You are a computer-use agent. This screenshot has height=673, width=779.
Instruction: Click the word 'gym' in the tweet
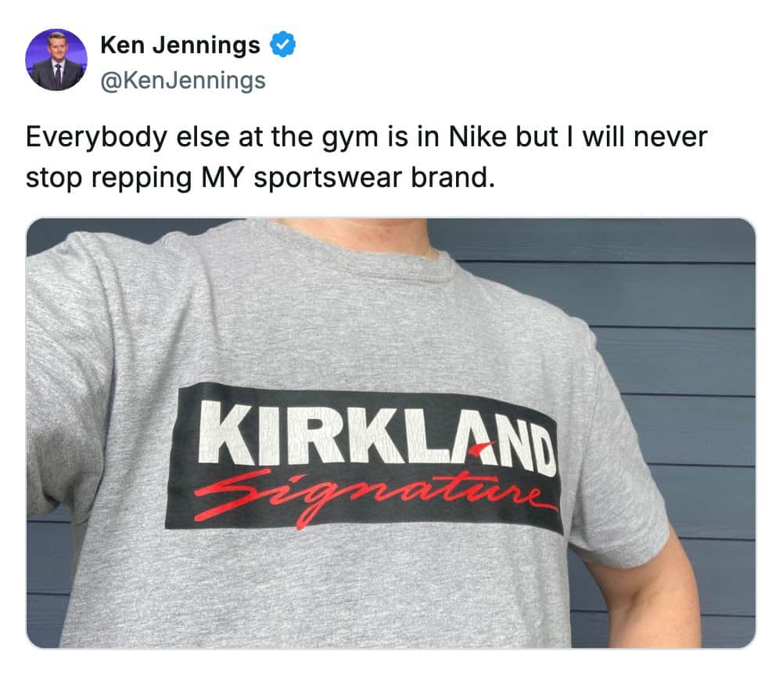point(350,139)
